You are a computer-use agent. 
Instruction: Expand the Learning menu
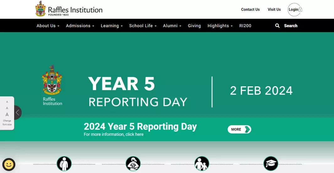[x=112, y=26]
